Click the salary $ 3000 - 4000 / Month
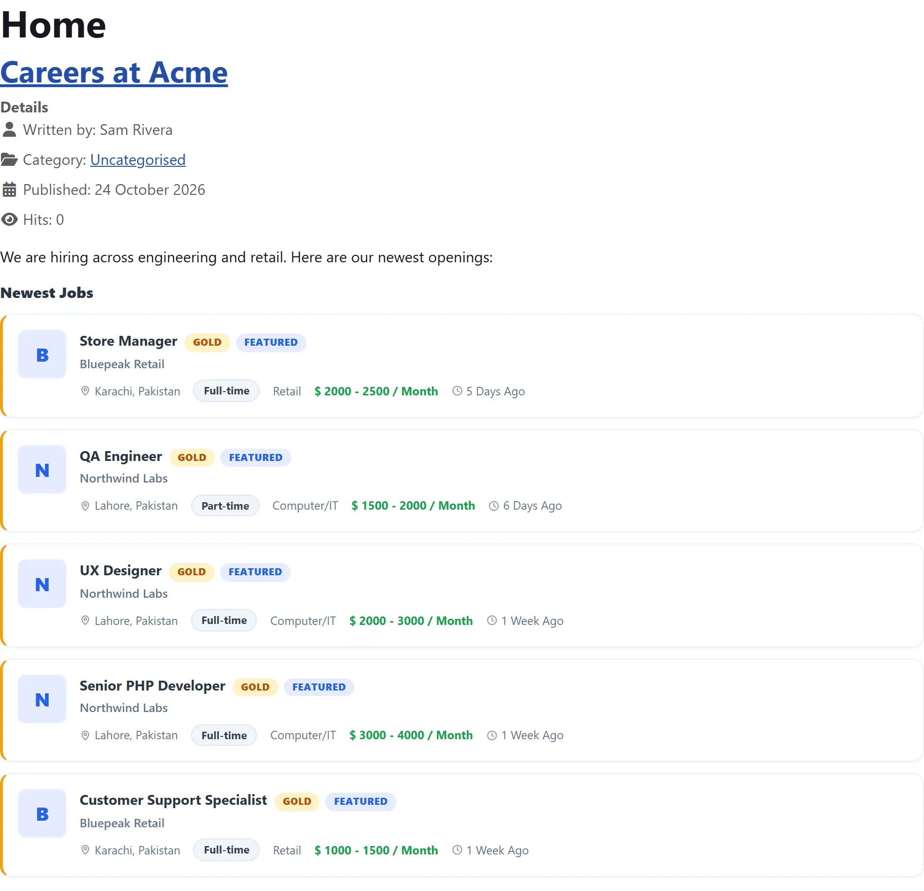 coord(411,735)
